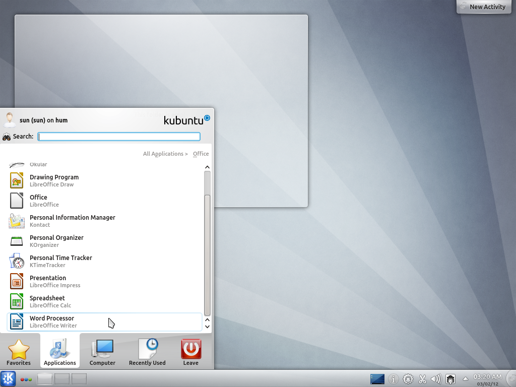Launch LibreOffice Impress presentation icon
Image resolution: width=516 pixels, height=387 pixels.
[17, 281]
